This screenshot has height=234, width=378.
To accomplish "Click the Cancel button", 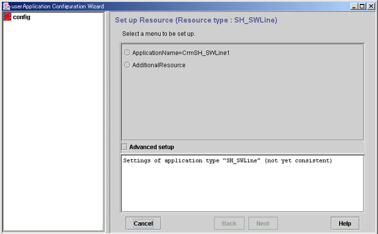I will coord(143,223).
